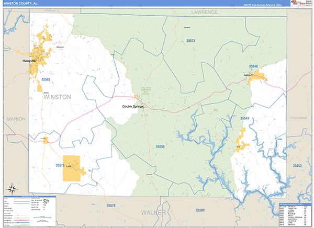
Task: Select ZIP code 35578 label
Action: 111,206
